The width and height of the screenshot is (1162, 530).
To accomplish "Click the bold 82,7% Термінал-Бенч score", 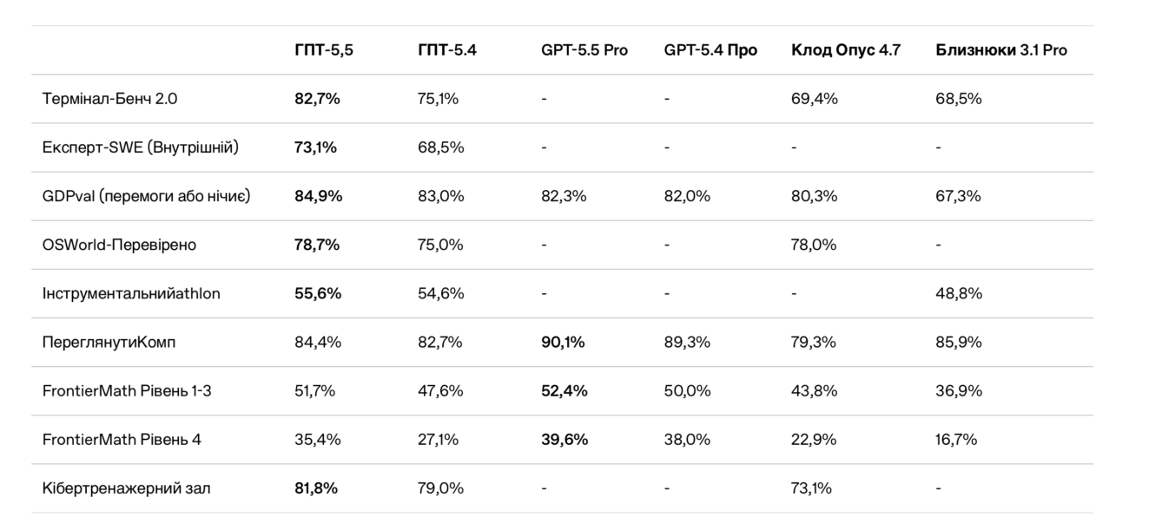I will tap(317, 99).
